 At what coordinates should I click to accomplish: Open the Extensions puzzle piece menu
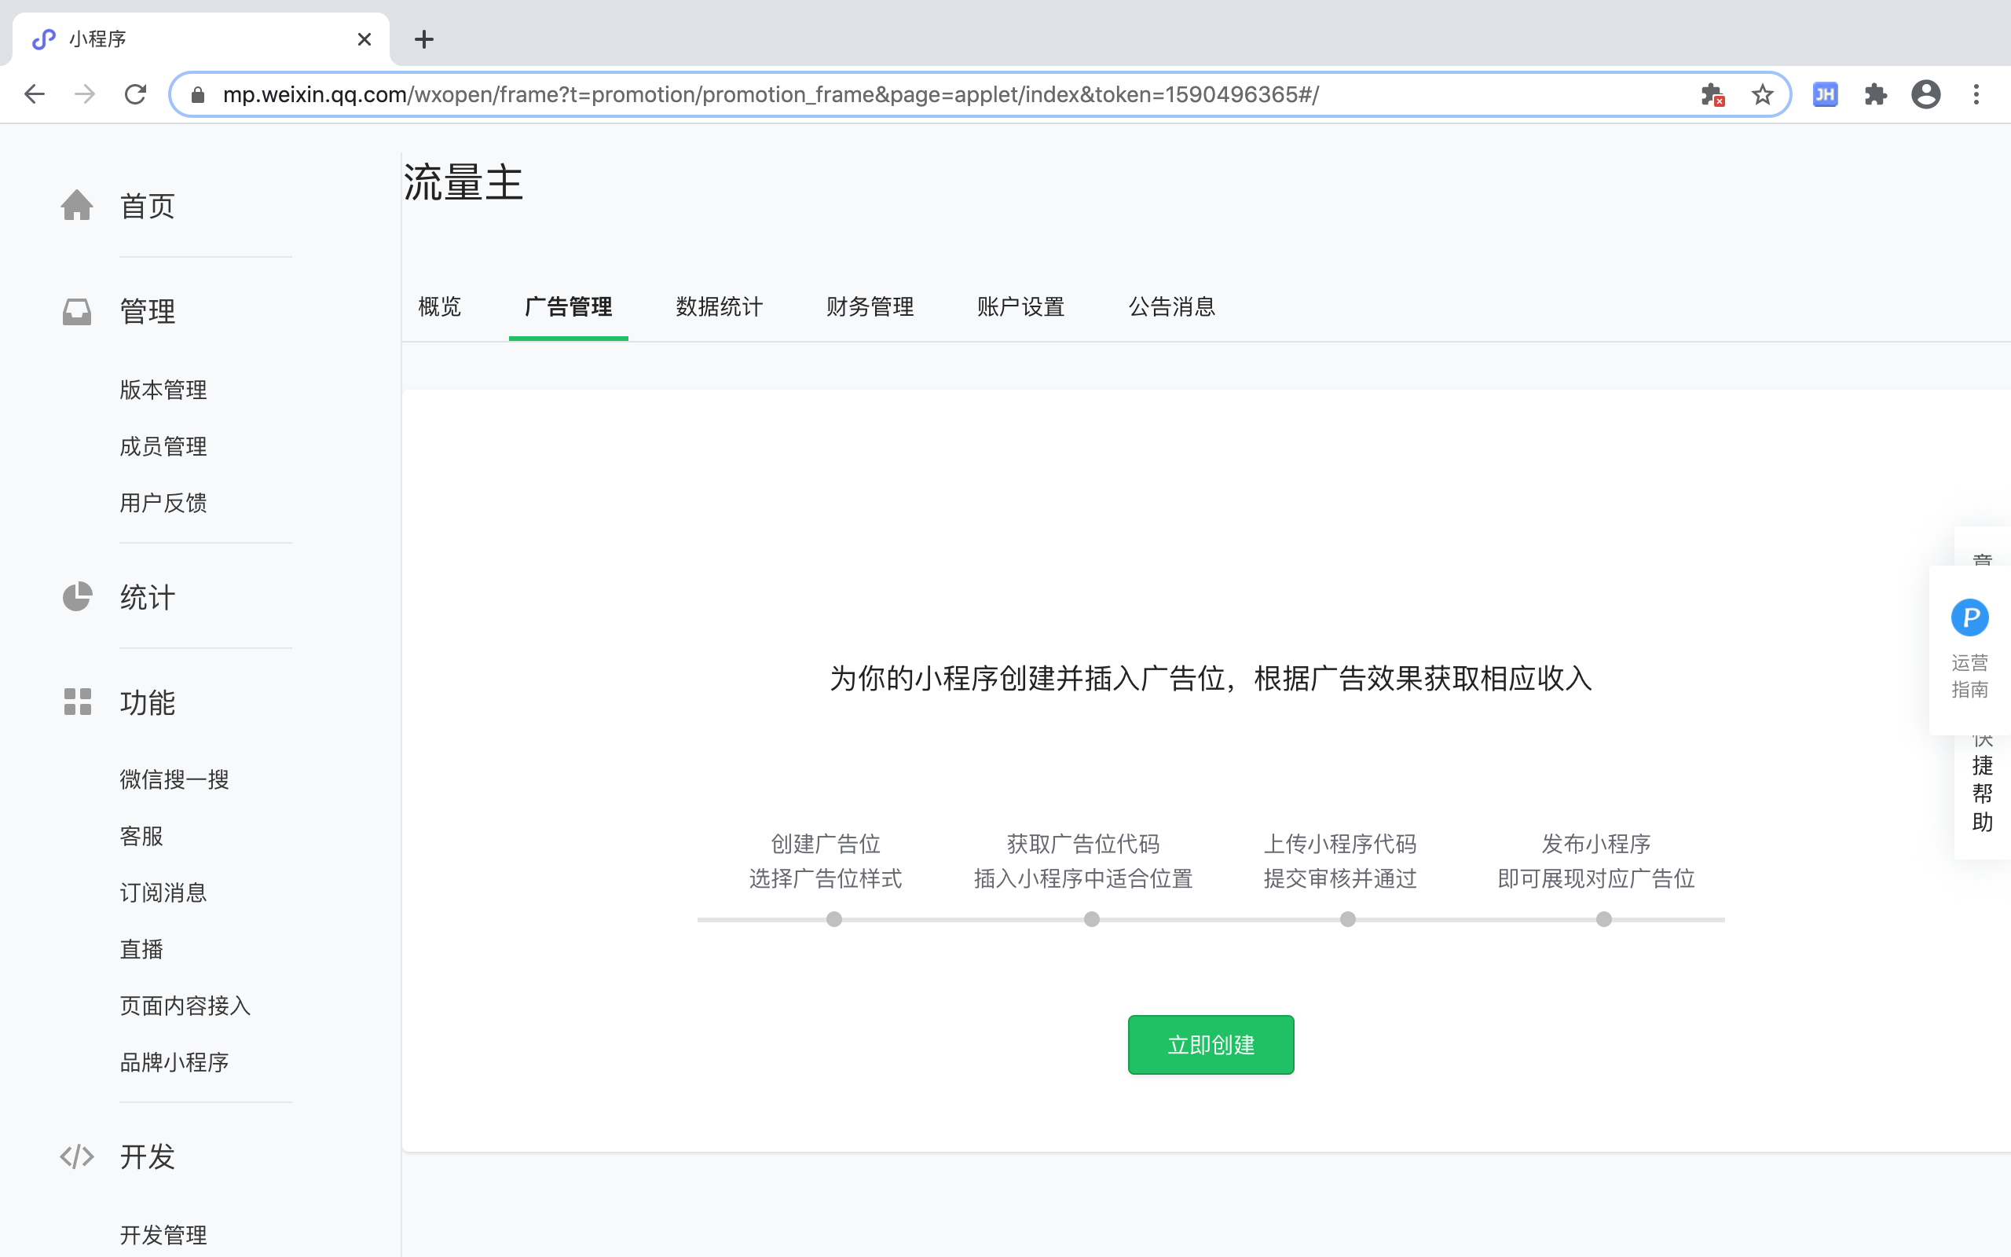pos(1875,95)
